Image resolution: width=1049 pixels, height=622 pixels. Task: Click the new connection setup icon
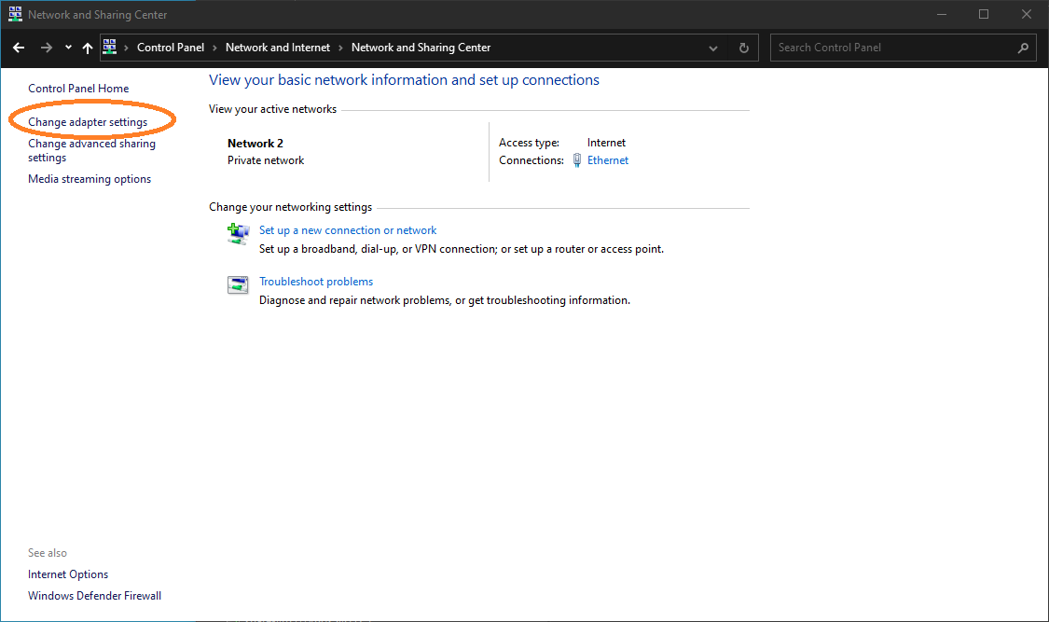(238, 234)
